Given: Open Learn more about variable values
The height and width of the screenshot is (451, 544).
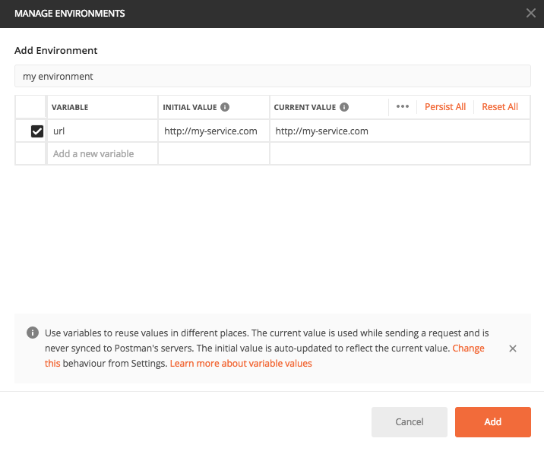Looking at the screenshot, I should tap(241, 363).
